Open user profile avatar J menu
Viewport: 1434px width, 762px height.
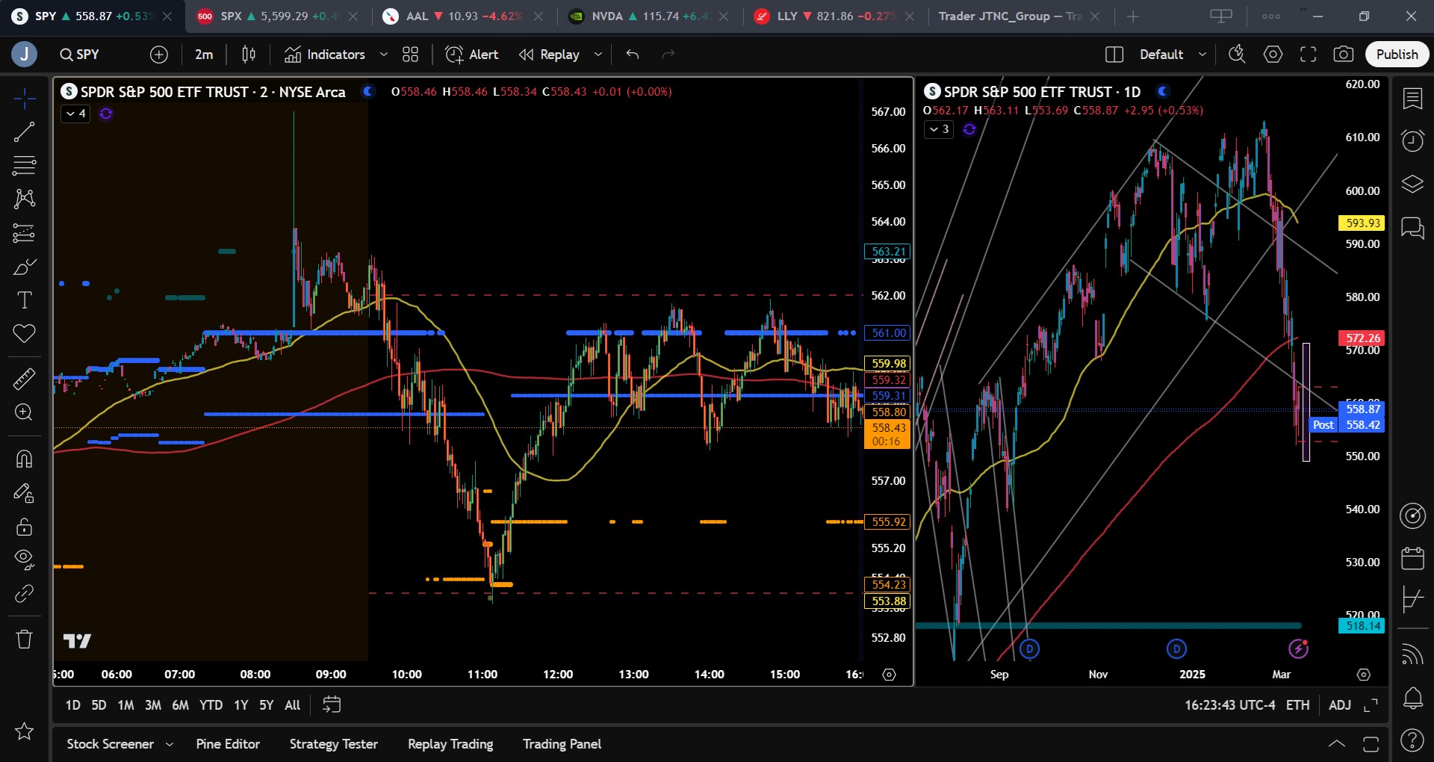pos(24,55)
